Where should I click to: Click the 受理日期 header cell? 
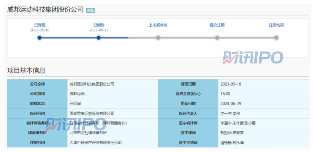(x=188, y=84)
